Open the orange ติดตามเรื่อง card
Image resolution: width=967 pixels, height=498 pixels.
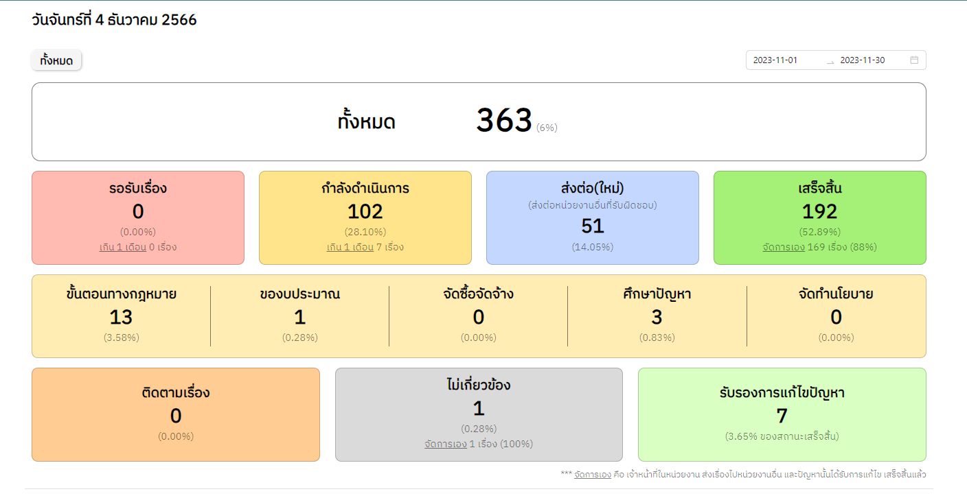point(176,414)
